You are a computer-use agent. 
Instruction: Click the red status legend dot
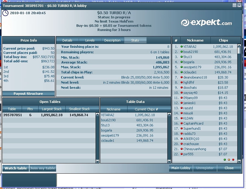[x=233, y=160]
